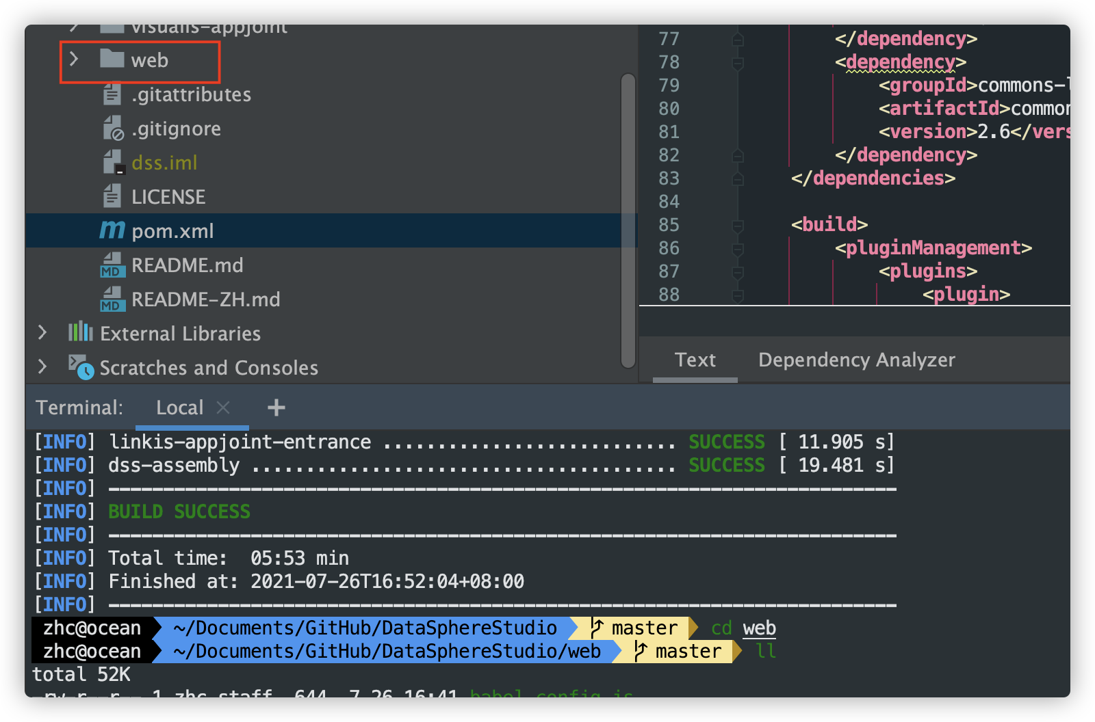The image size is (1095, 722).
Task: Open a new terminal session with plus button
Action: click(x=276, y=407)
